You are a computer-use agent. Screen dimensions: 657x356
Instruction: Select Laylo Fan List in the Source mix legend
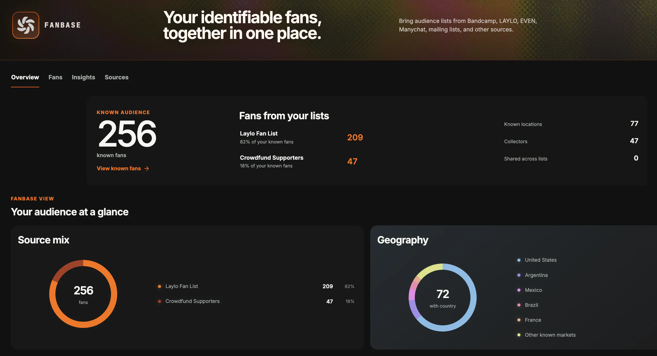pos(182,286)
